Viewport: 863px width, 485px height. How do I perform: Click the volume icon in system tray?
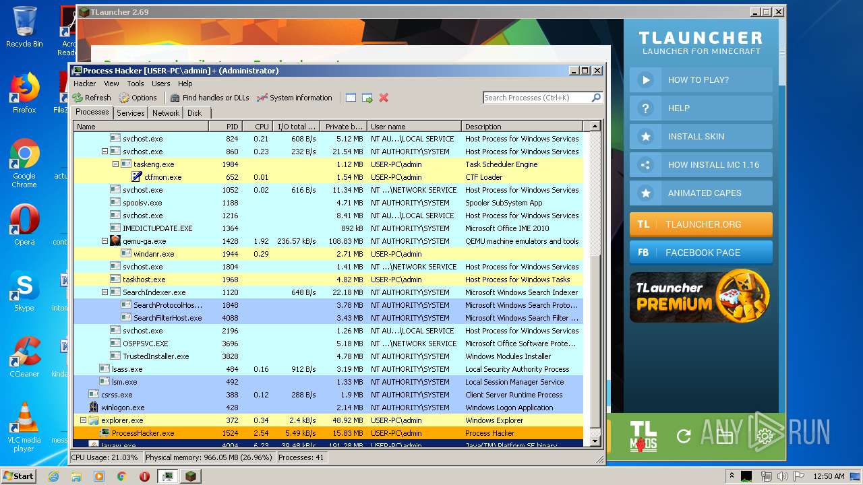point(782,476)
